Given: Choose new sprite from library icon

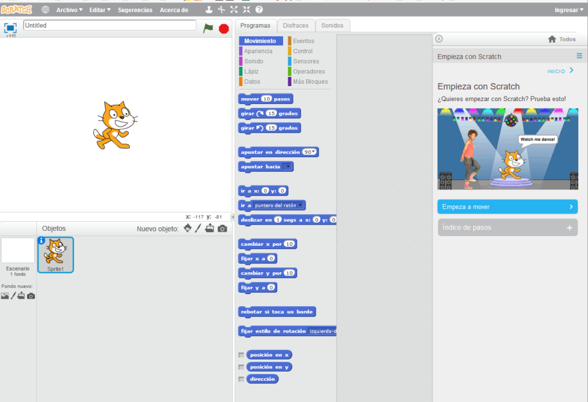Looking at the screenshot, I should 188,229.
